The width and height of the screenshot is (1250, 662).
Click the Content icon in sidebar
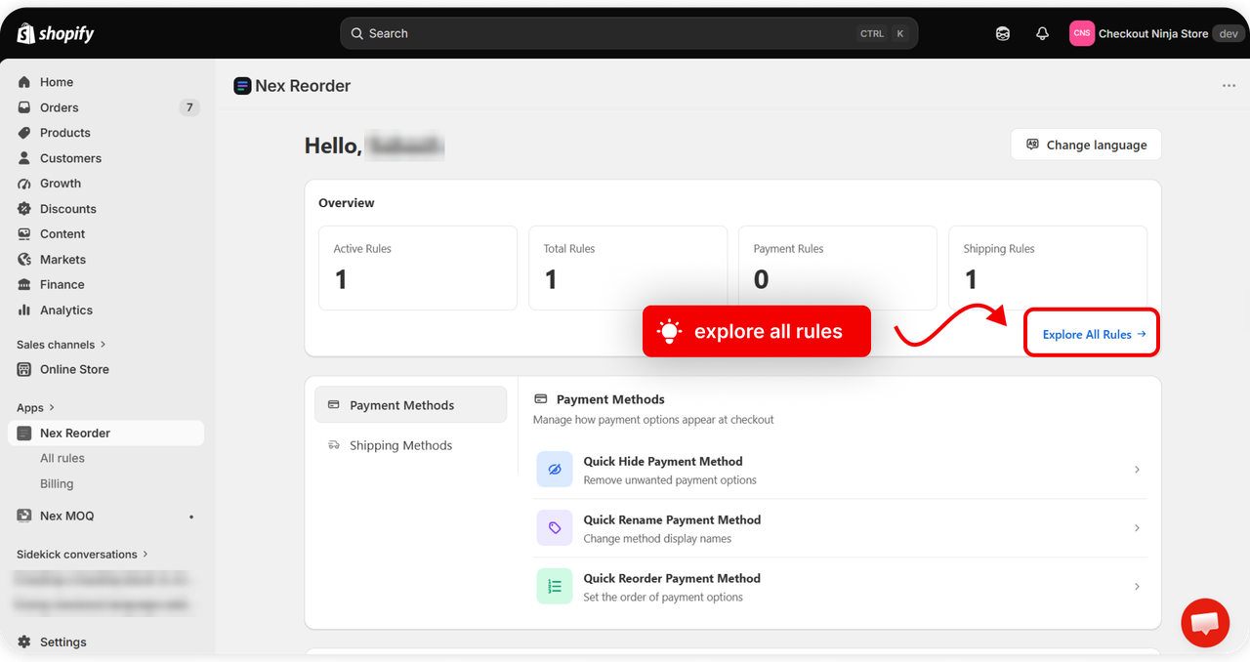24,234
